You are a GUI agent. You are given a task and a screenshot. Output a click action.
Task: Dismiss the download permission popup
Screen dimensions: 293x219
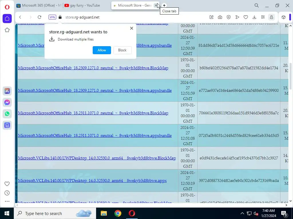click(132, 28)
